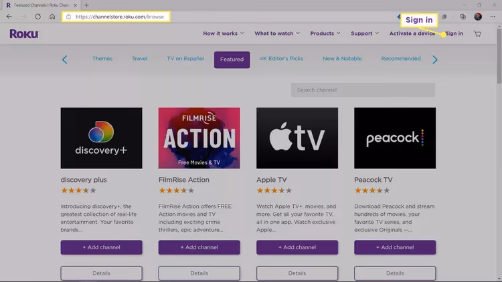This screenshot has height=282, width=502.
Task: Click the address bar URL
Action: click(x=119, y=17)
